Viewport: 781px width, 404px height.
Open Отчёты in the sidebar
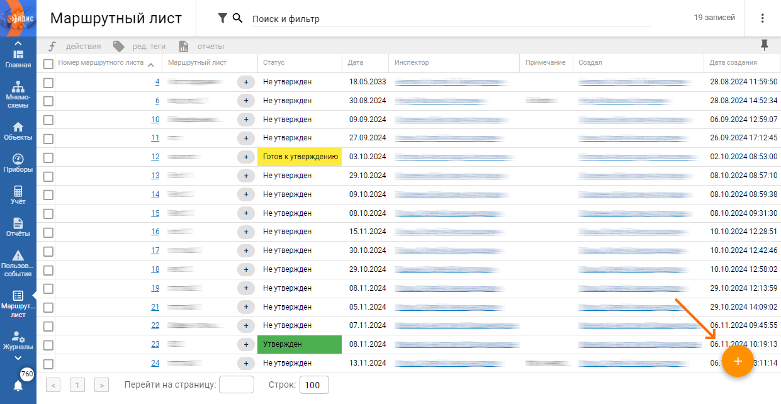(18, 228)
